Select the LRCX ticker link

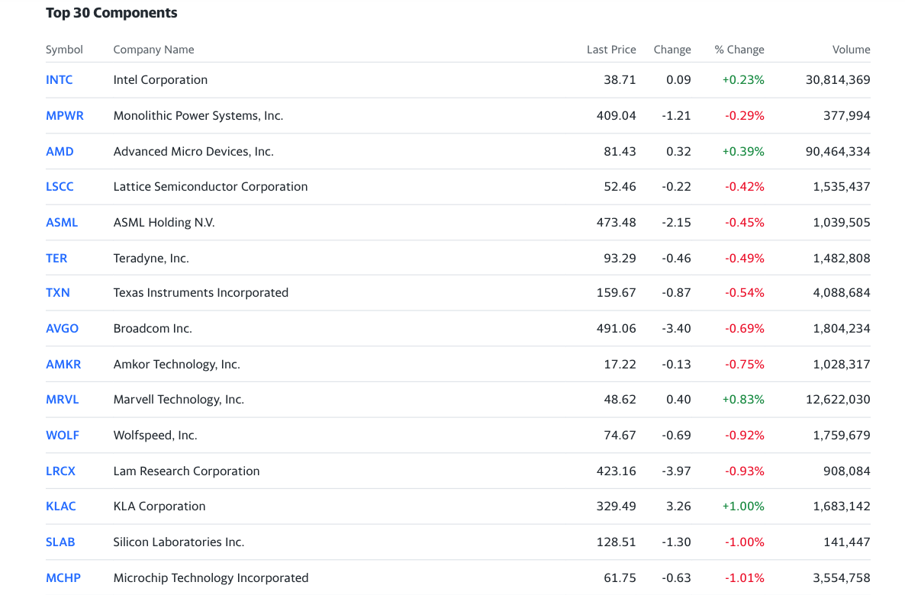(x=60, y=471)
